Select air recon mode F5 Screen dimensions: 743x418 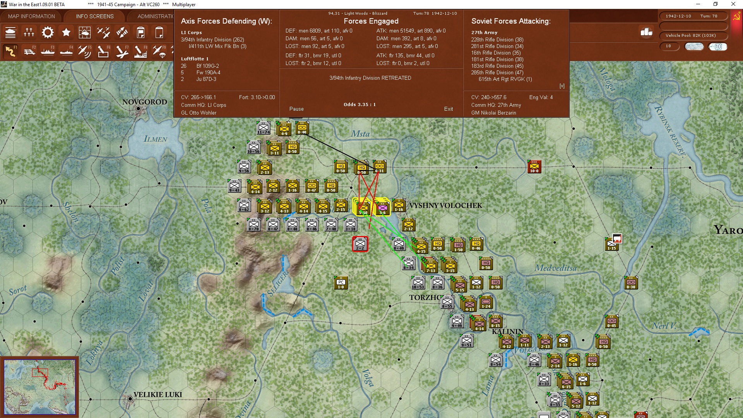pos(84,51)
